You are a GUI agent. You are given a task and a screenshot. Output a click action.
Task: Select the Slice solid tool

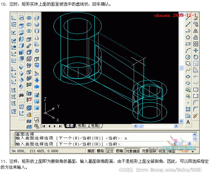[x=37, y=73]
